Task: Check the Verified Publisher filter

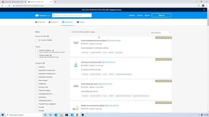Action: [37, 51]
